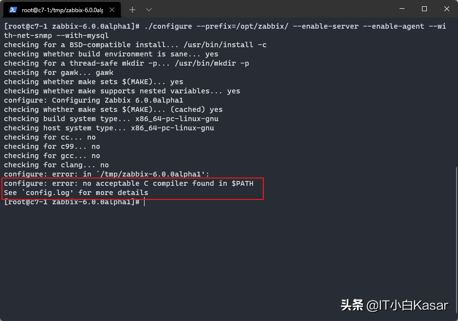
Task: Open the new tab dropdown chevron
Action: [149, 9]
